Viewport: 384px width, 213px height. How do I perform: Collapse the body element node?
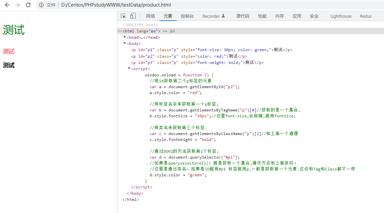point(125,43)
